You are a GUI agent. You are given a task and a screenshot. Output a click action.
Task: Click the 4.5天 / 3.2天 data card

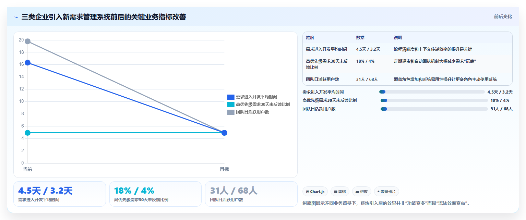pos(60,194)
